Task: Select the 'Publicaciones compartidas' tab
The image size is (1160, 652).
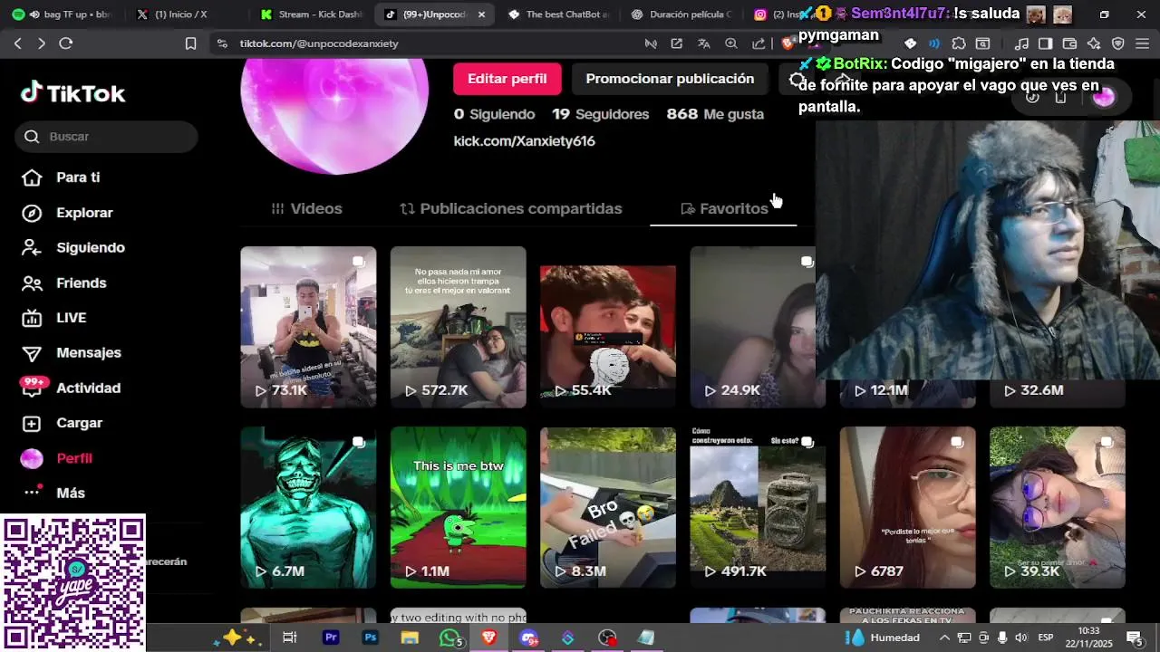Action: (x=511, y=208)
